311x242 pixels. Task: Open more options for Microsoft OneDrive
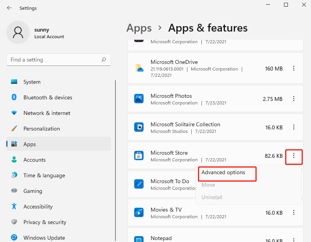click(x=294, y=68)
